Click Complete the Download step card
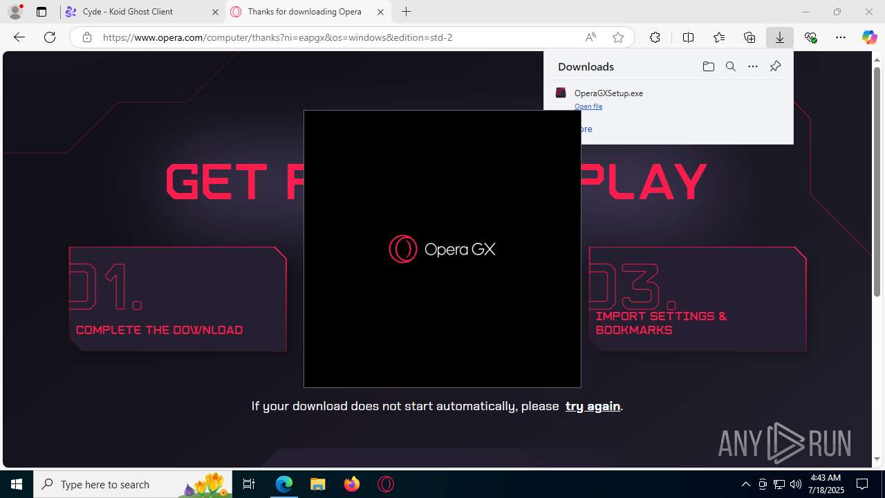 coord(178,299)
